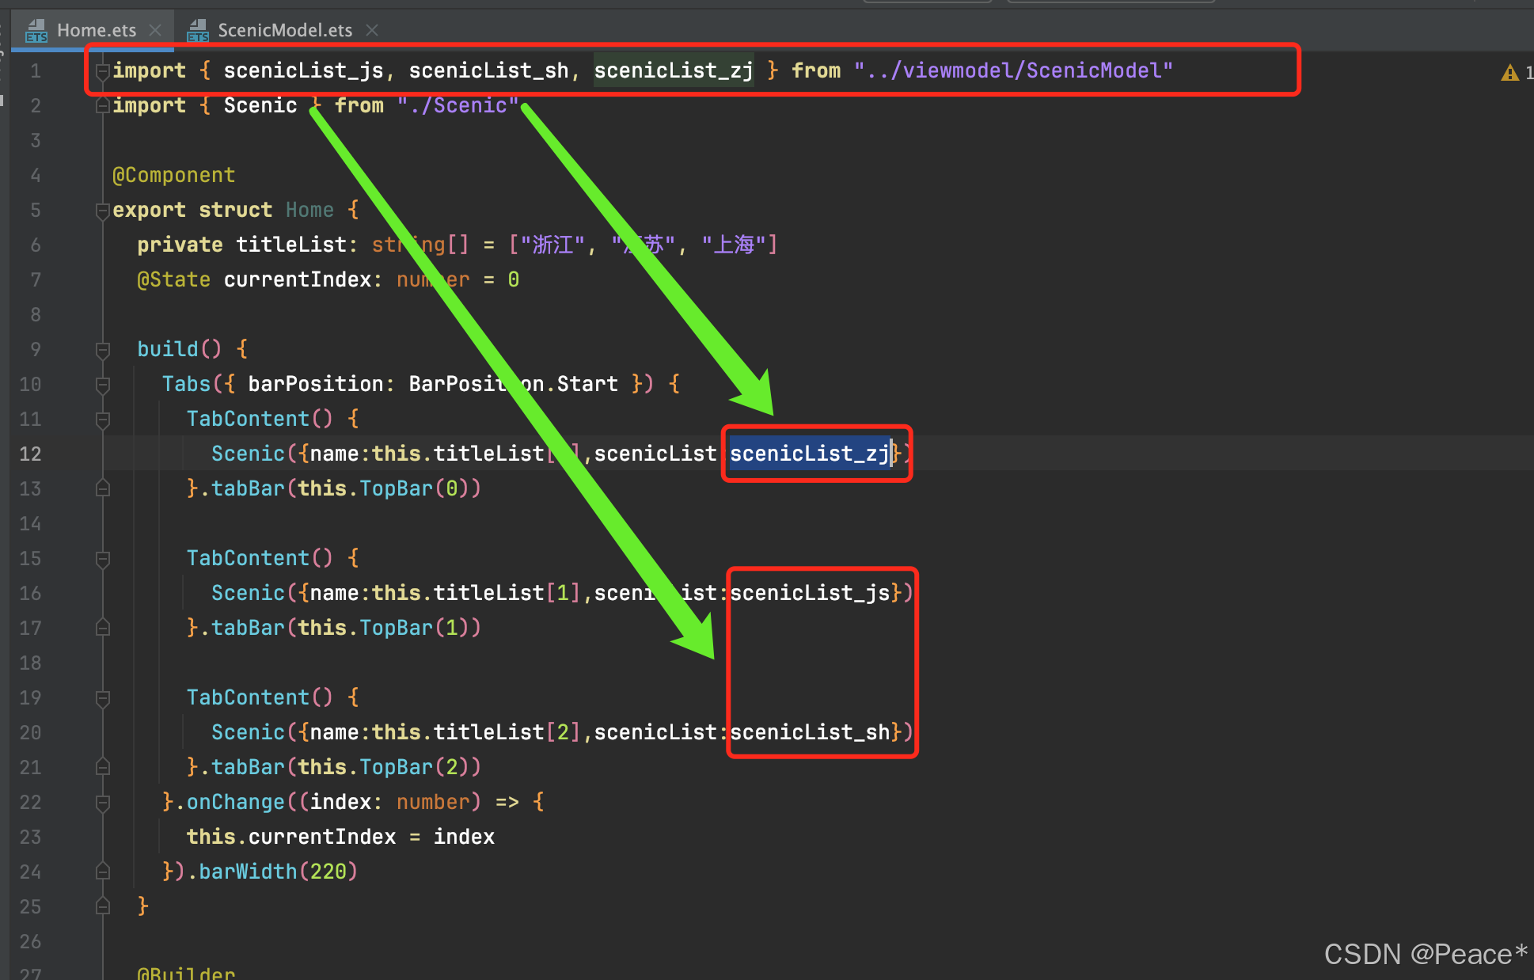Collapse the build() method fold marker
The height and width of the screenshot is (980, 1534).
(x=102, y=350)
